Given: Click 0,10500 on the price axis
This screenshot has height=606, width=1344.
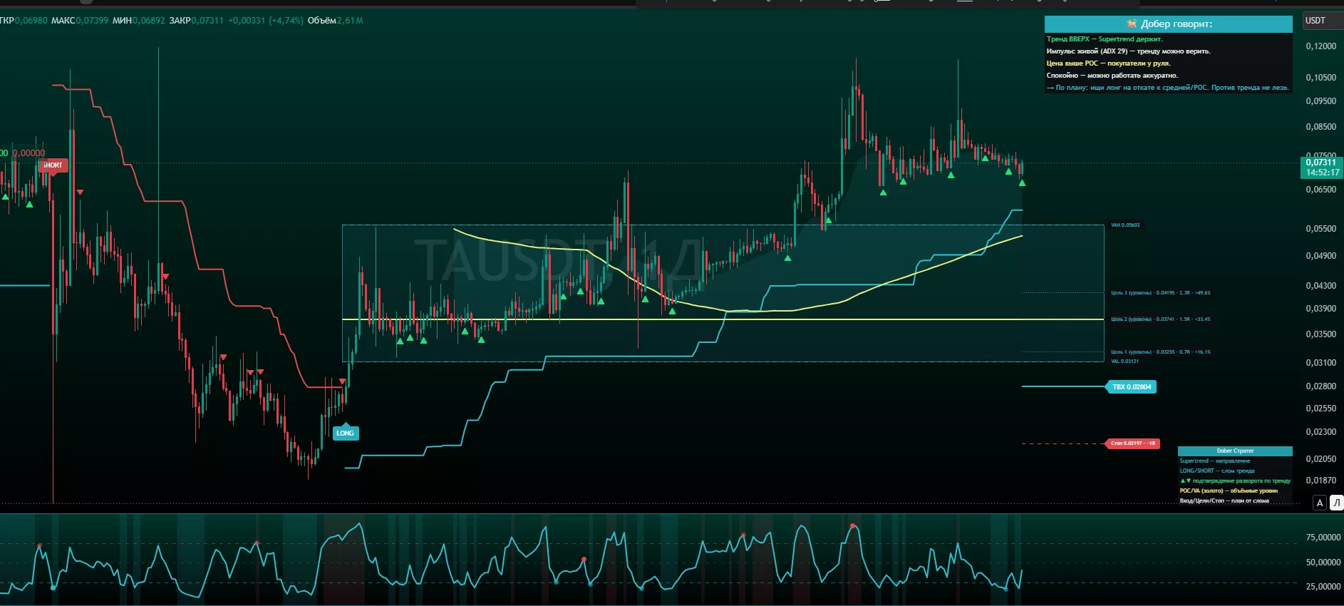Looking at the screenshot, I should 1321,78.
